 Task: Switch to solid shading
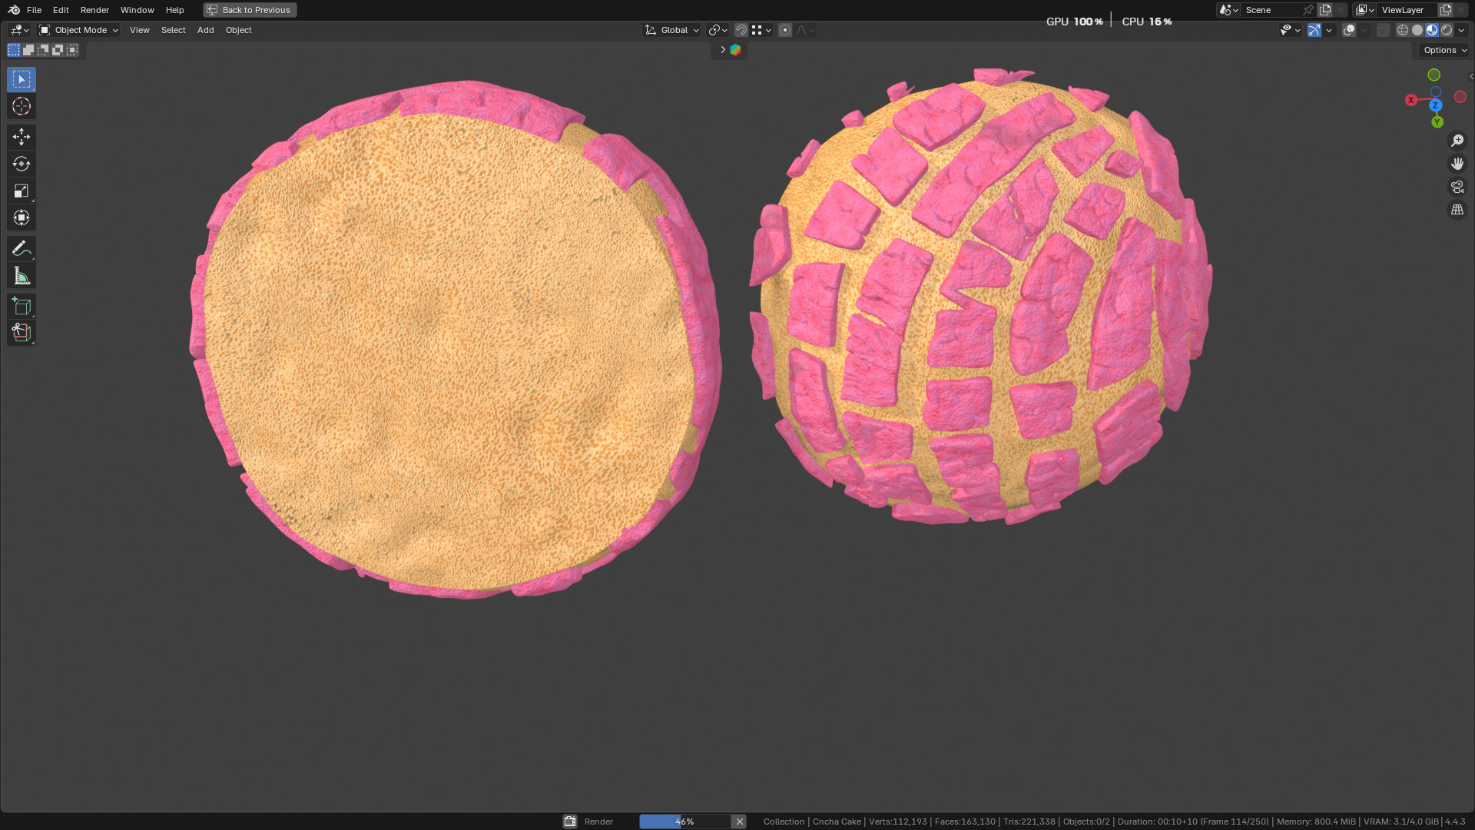pos(1417,30)
